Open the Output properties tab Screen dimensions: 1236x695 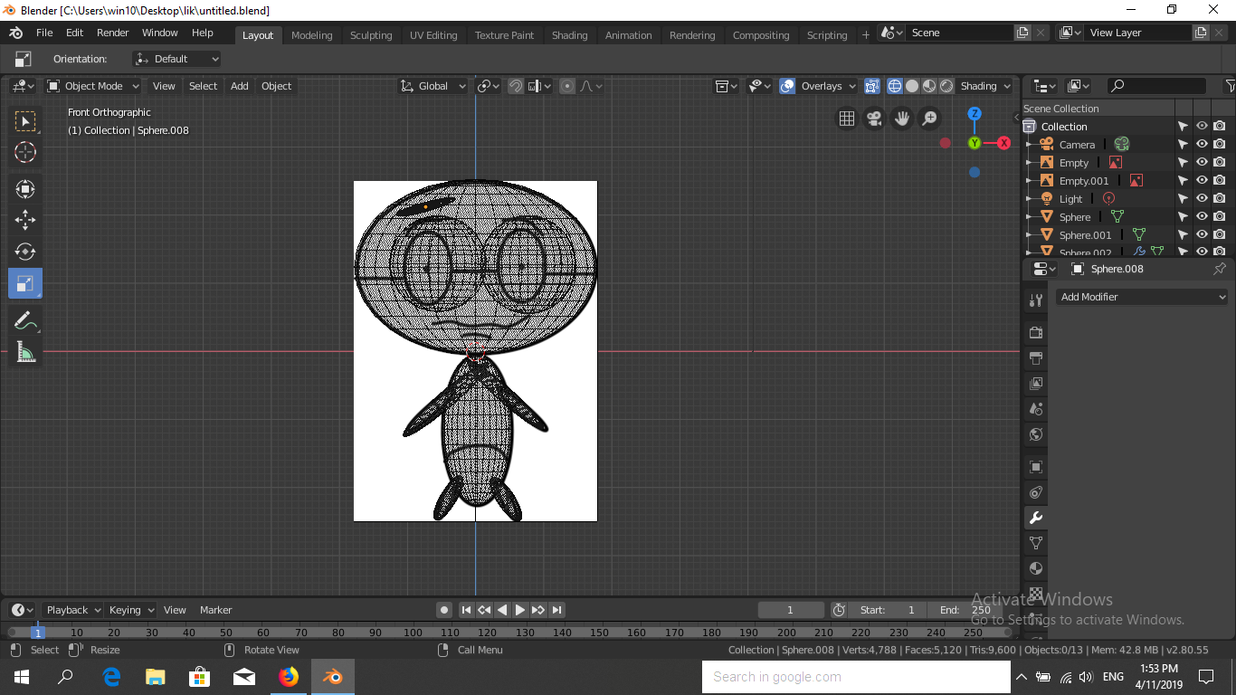(x=1036, y=358)
